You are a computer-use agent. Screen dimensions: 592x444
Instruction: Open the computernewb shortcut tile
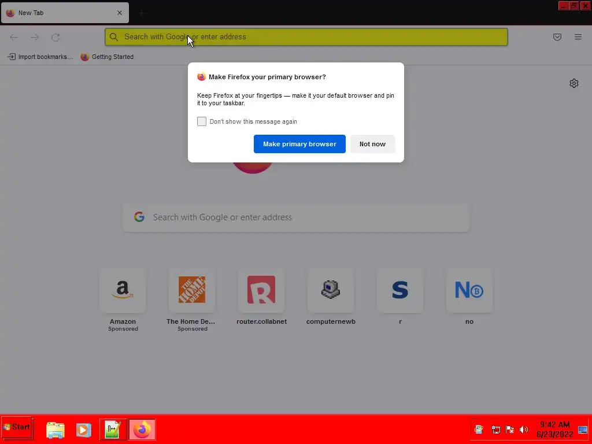(331, 290)
